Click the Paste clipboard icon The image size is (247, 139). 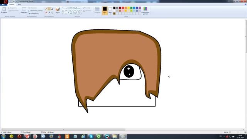click(x=4, y=9)
